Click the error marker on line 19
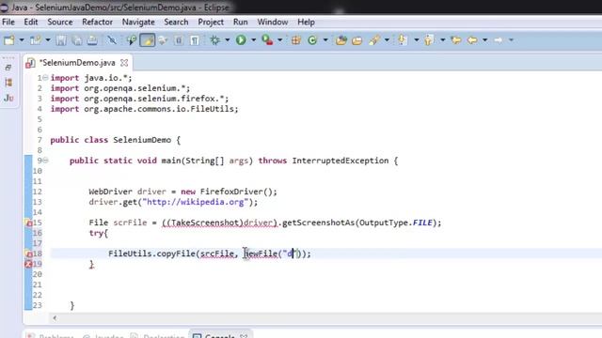602x338 pixels. click(28, 264)
